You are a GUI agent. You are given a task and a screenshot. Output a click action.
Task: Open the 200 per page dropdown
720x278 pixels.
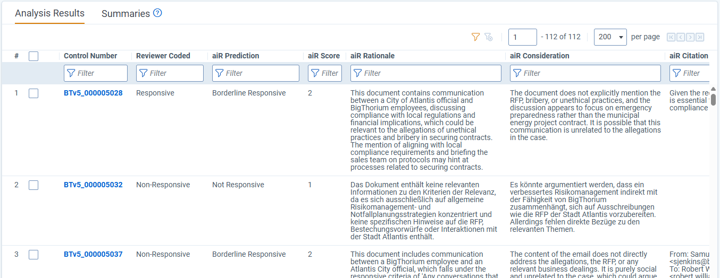click(610, 37)
